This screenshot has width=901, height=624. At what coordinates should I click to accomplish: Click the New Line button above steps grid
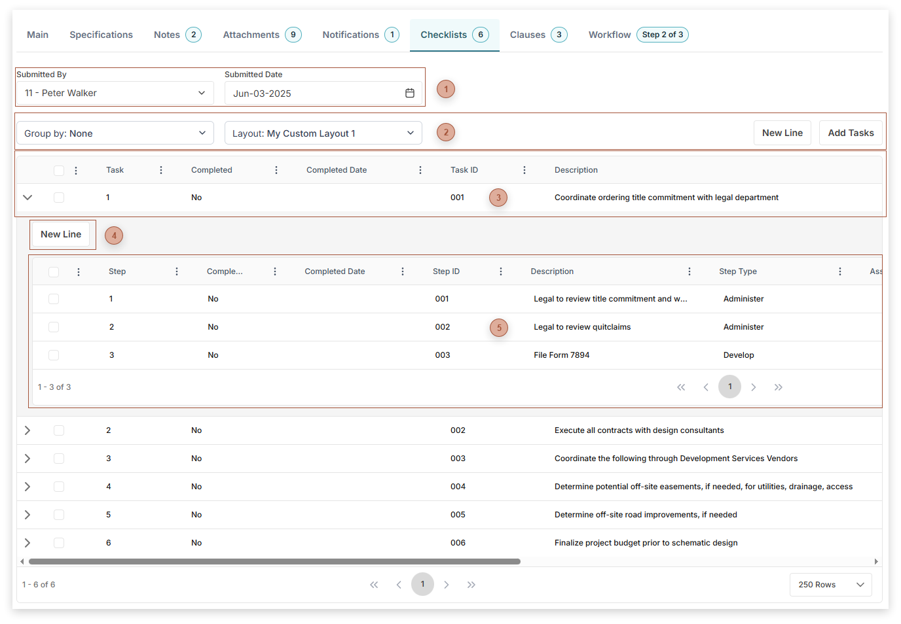(62, 234)
